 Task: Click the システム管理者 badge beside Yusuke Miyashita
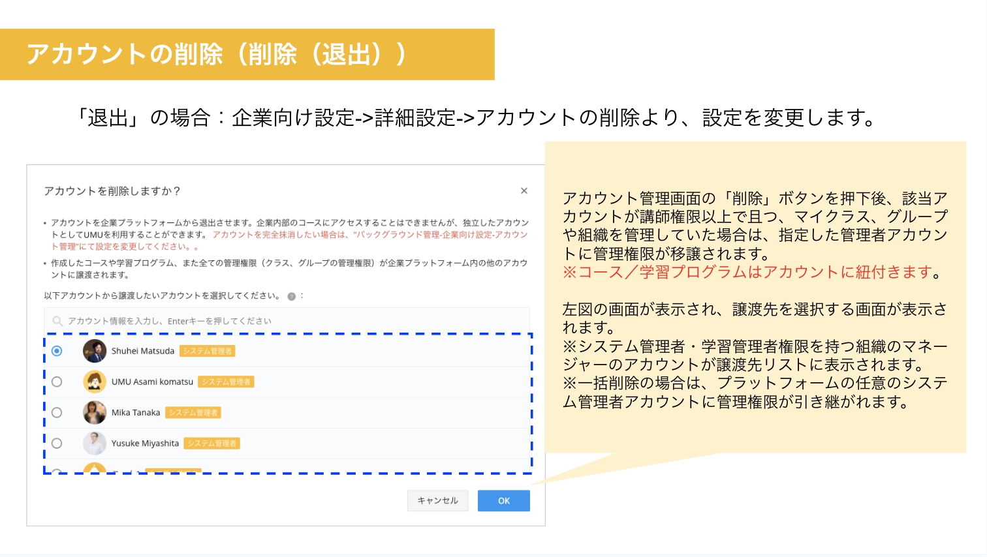click(x=211, y=444)
